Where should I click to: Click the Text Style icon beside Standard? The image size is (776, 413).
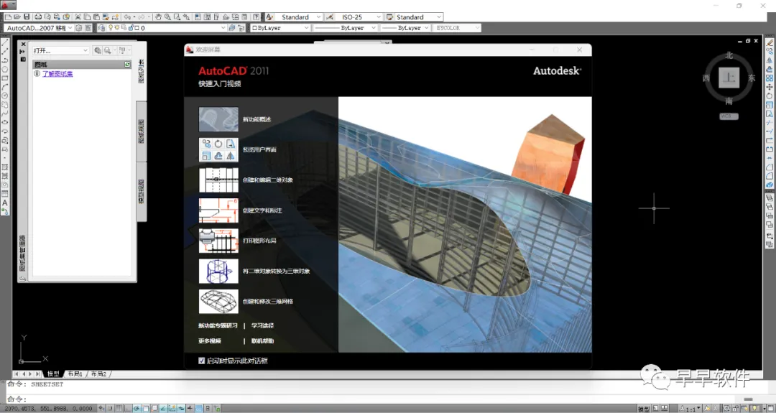(269, 17)
